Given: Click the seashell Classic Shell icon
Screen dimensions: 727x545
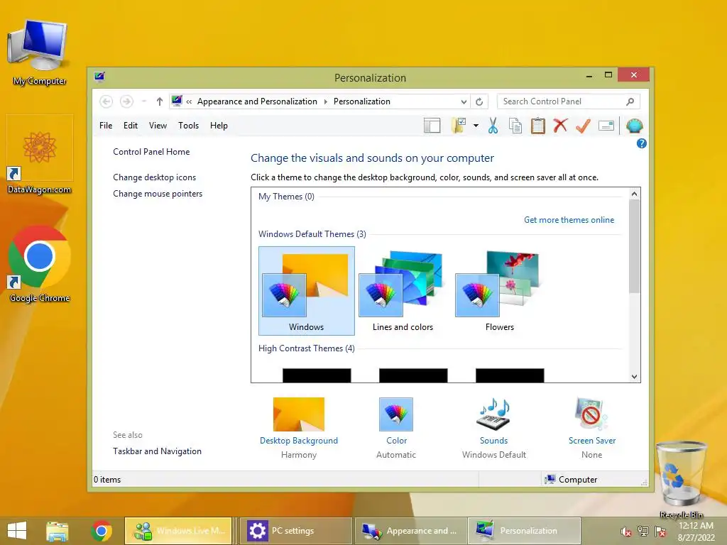Looking at the screenshot, I should coord(634,126).
